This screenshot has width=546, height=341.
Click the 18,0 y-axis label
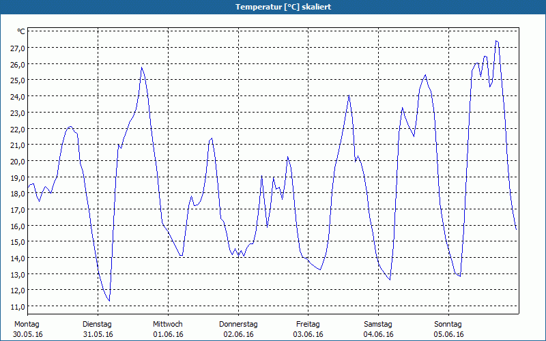(18, 194)
